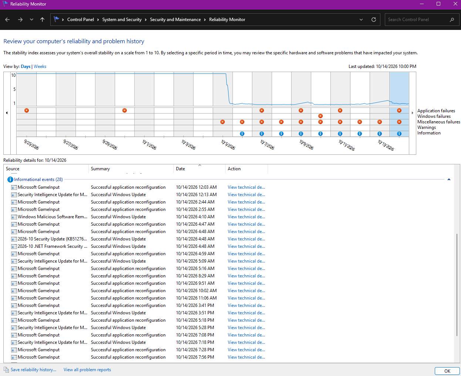Expand the chevron after Control Panel breadcrumb
Viewport: 461px width, 376px height.
coord(98,20)
